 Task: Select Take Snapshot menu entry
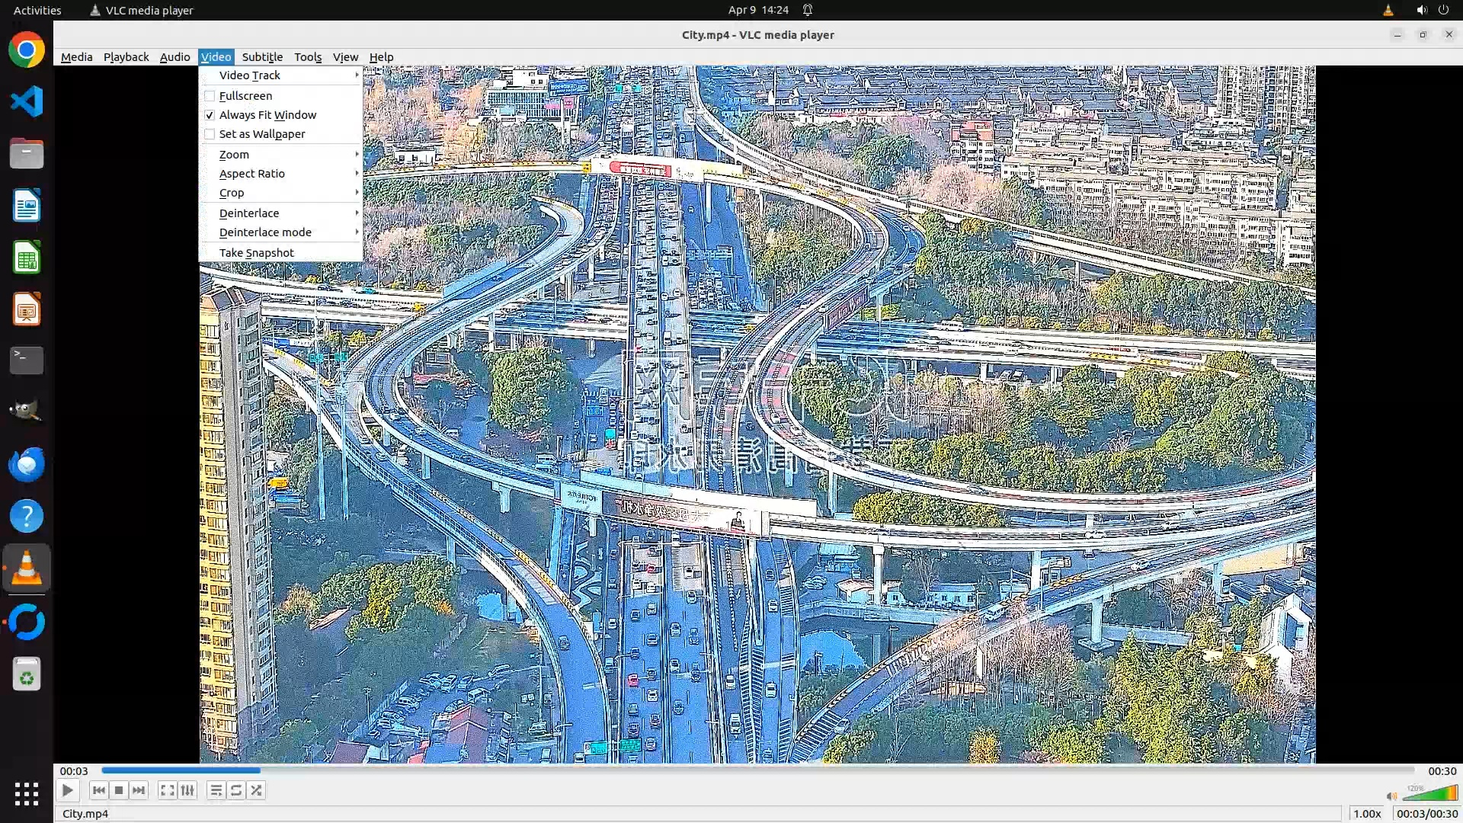point(256,253)
